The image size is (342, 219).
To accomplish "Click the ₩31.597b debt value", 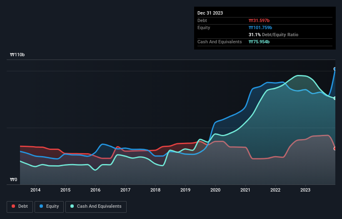I will tap(259, 20).
